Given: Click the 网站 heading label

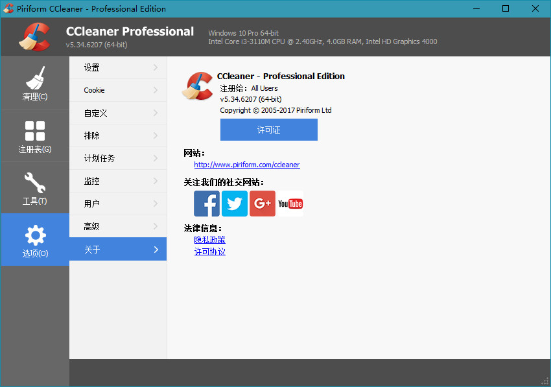Looking at the screenshot, I should tap(194, 153).
